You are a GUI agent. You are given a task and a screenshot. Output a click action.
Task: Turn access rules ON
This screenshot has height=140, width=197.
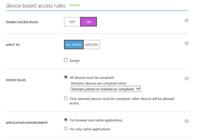pos(88,22)
